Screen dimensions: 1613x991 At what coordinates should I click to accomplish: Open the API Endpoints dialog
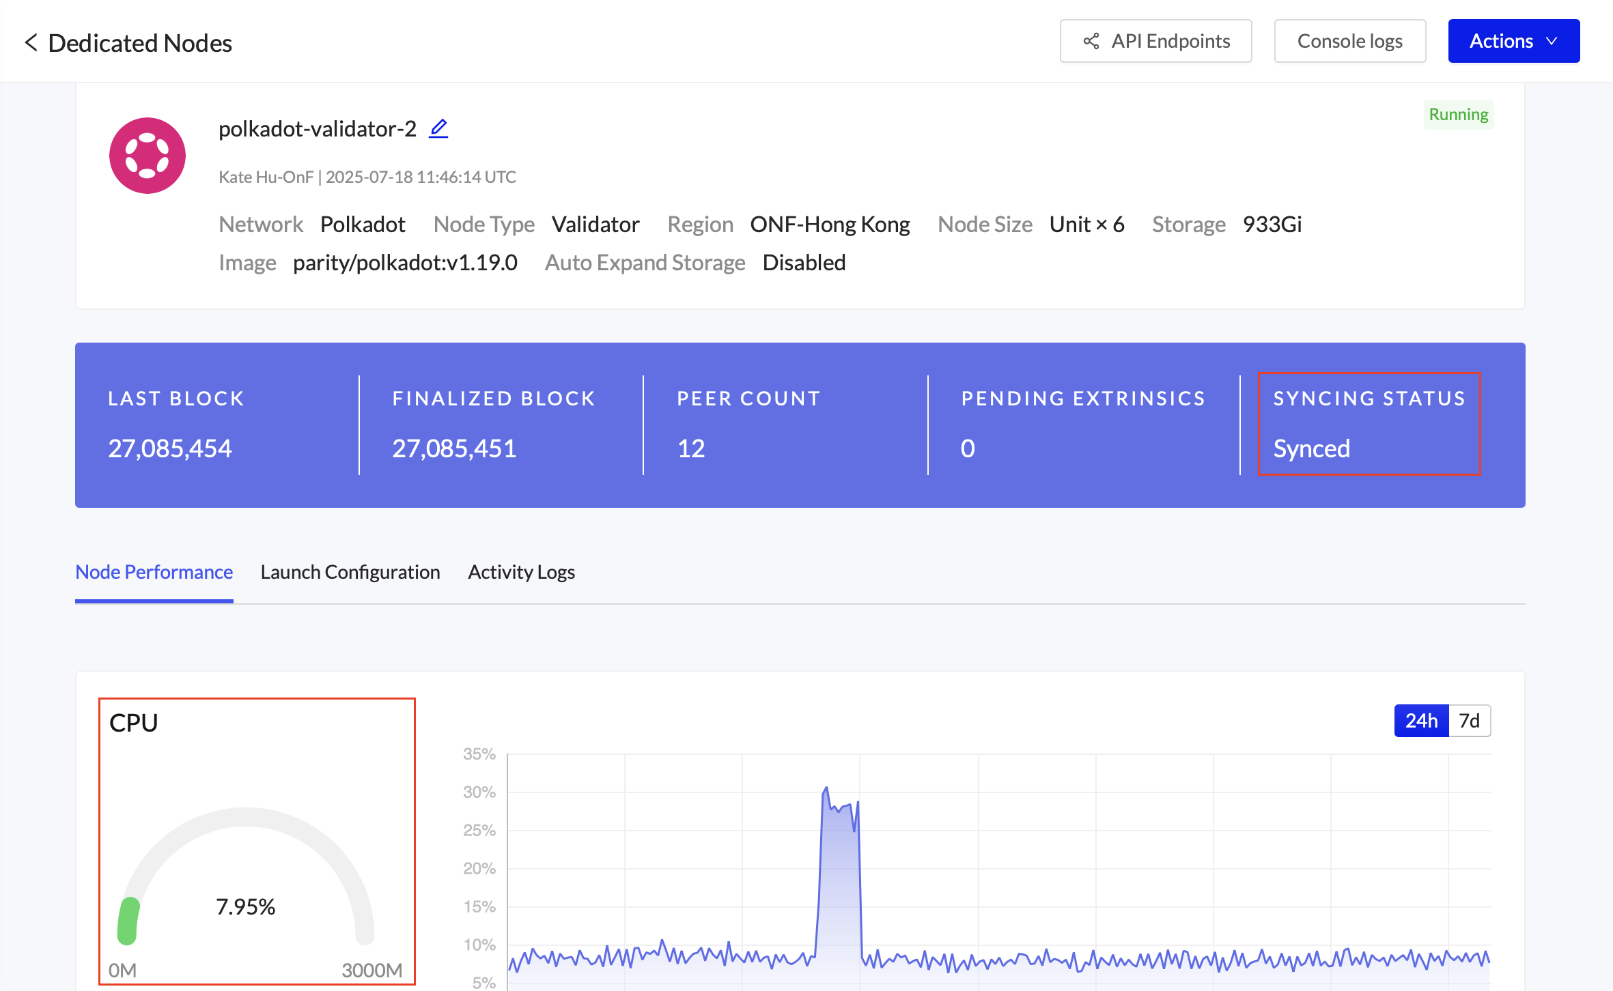pos(1155,41)
